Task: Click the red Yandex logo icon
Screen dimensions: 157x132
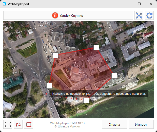Action: [x=55, y=15]
